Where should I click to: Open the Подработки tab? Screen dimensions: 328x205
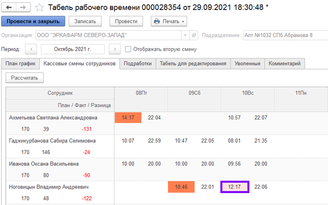tap(138, 64)
